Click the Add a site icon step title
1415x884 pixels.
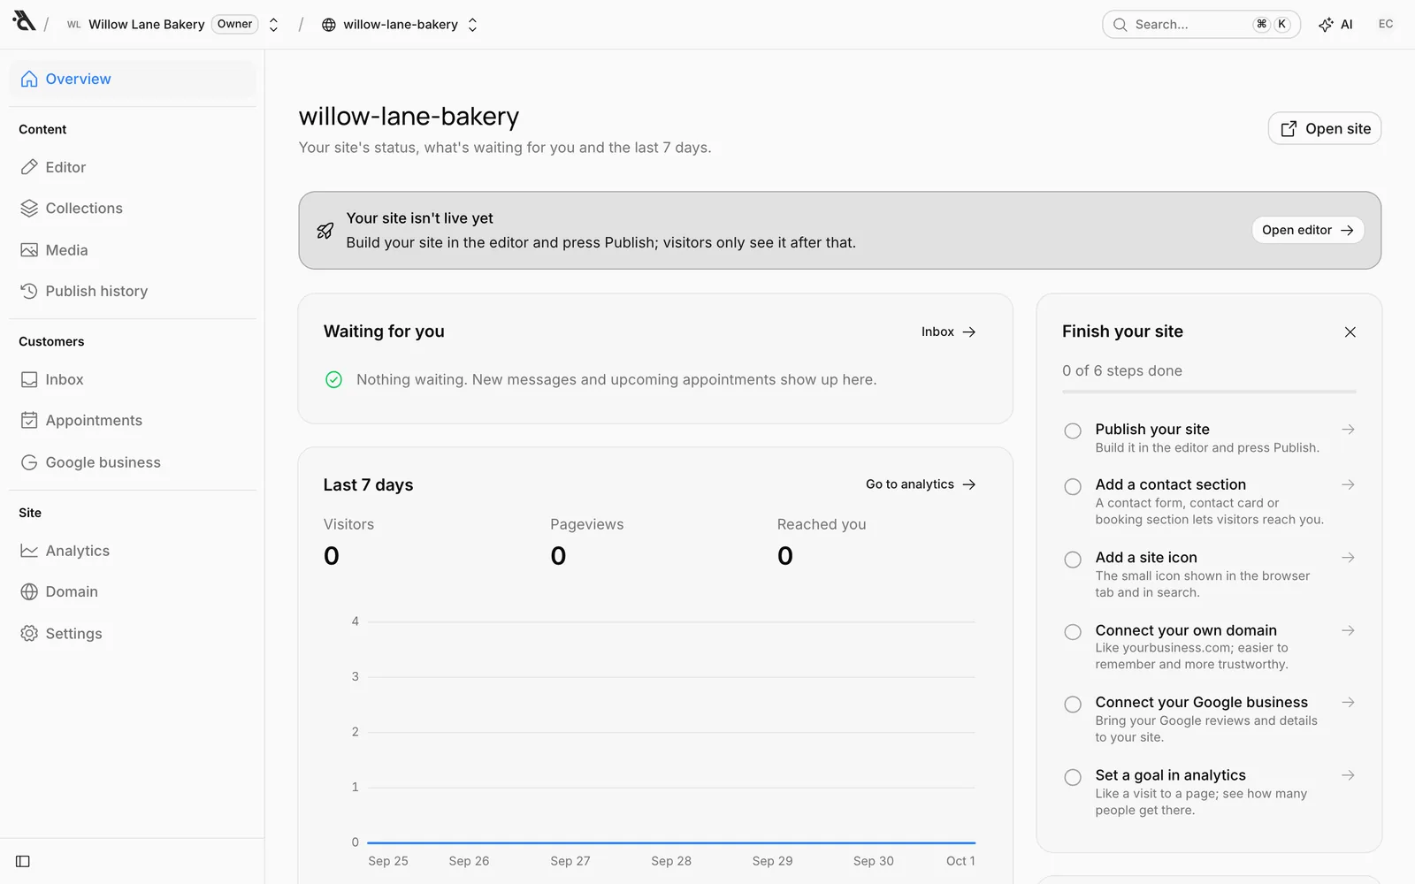pos(1146,558)
